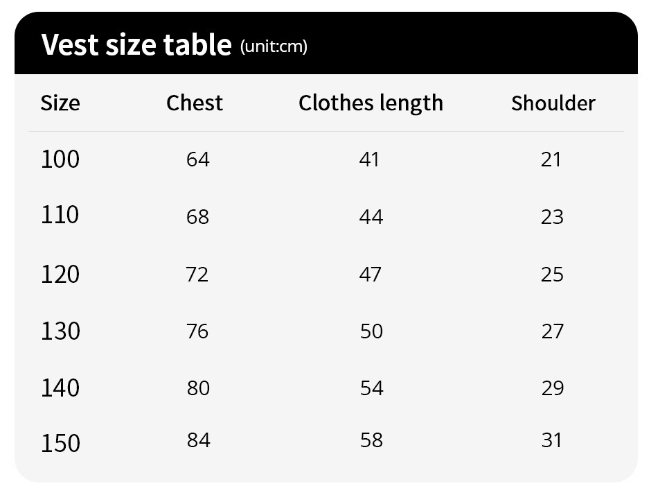Click chest value 84
This screenshot has width=651, height=495.
coord(199,440)
